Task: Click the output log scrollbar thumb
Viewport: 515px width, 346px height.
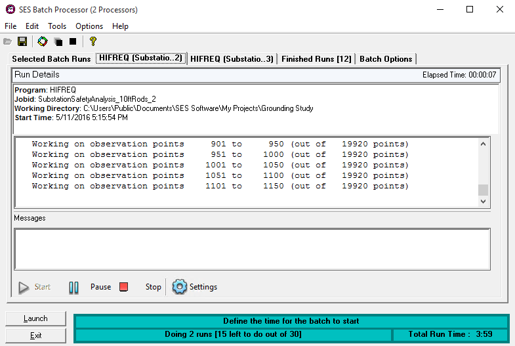Action: [x=483, y=190]
